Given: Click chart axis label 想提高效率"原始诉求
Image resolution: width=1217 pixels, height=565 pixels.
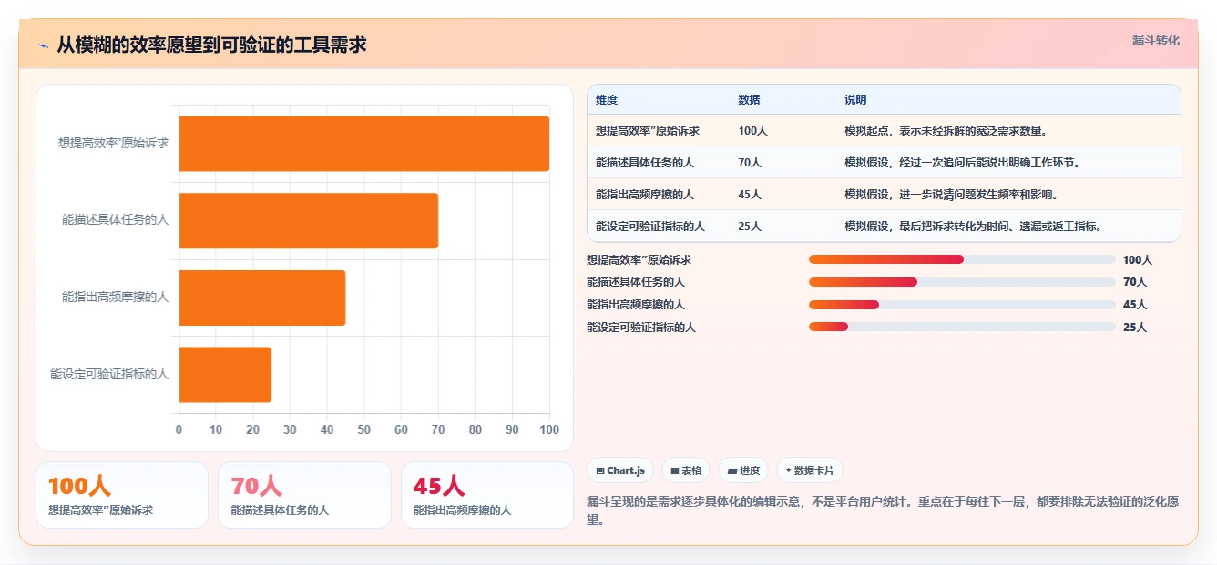Looking at the screenshot, I should [114, 143].
